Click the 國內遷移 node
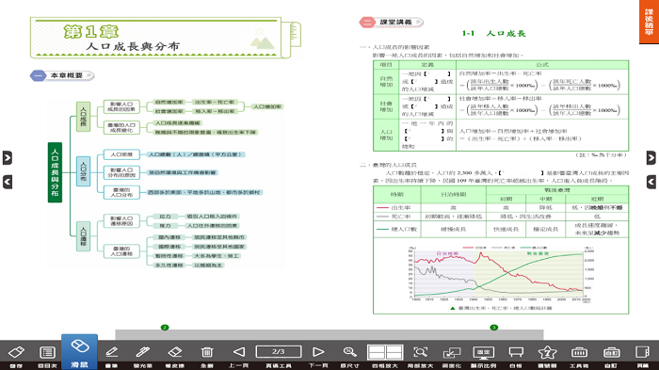This screenshot has width=659, height=370. tap(169, 237)
